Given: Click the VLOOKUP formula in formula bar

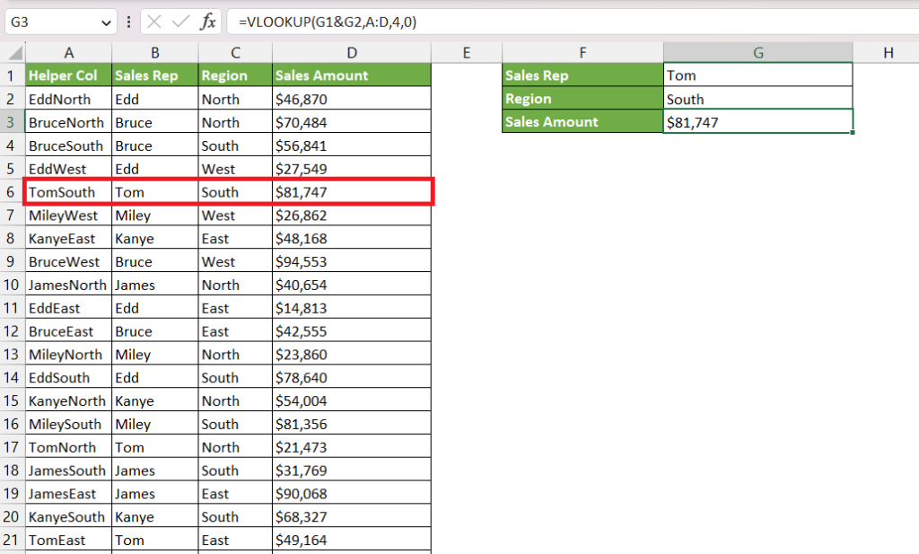Looking at the screenshot, I should coord(328,22).
